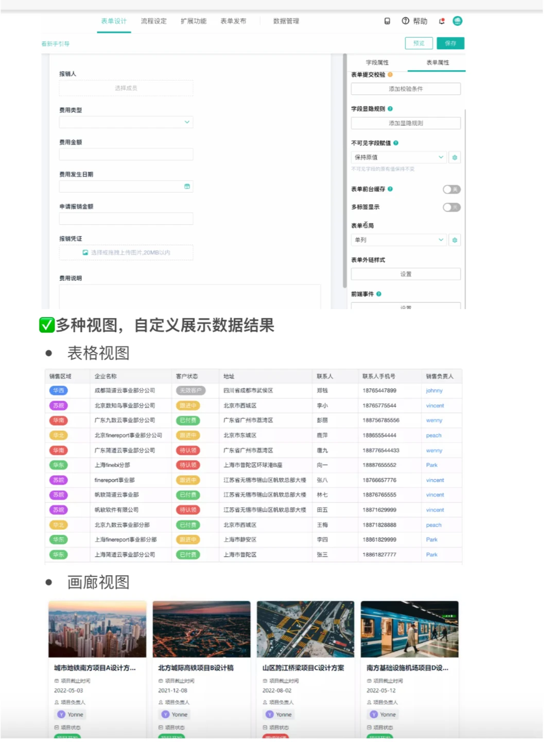The image size is (556, 742).
Task: Click johnny link in sales owner column
Action: [x=434, y=391]
